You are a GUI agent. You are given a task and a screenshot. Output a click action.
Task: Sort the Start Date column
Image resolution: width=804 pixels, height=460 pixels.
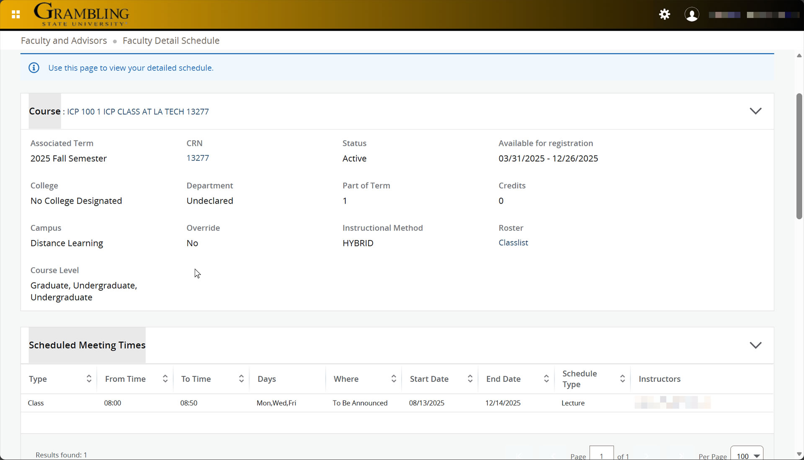[x=470, y=379]
